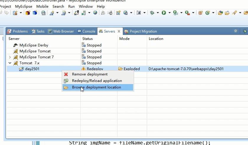This screenshot has width=248, height=145.
Task: Click the run server toolbar icon
Action: tap(84, 13)
